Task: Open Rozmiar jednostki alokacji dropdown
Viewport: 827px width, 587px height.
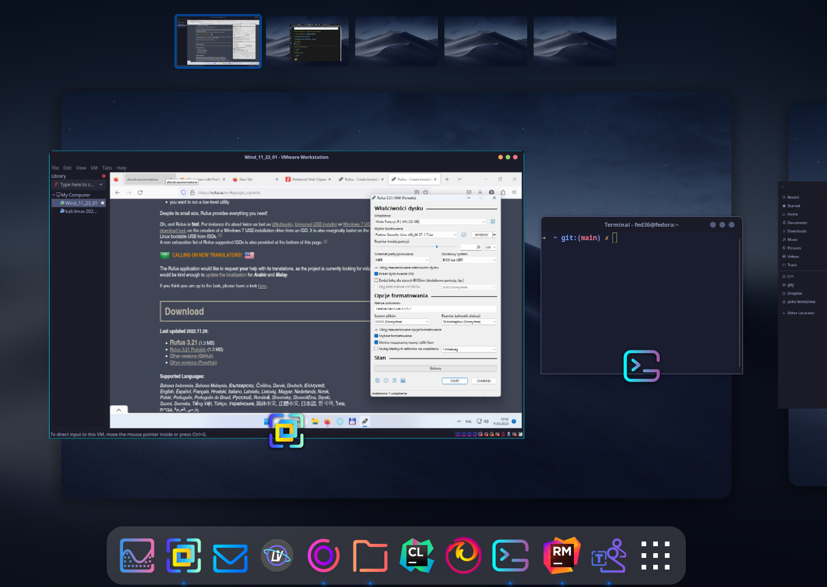Action: tap(469, 322)
